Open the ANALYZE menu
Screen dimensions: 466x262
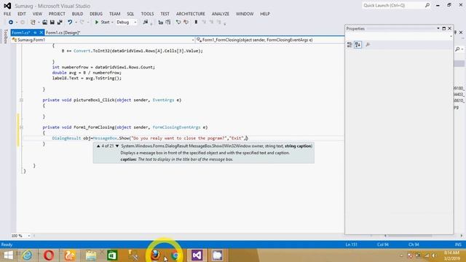220,14
